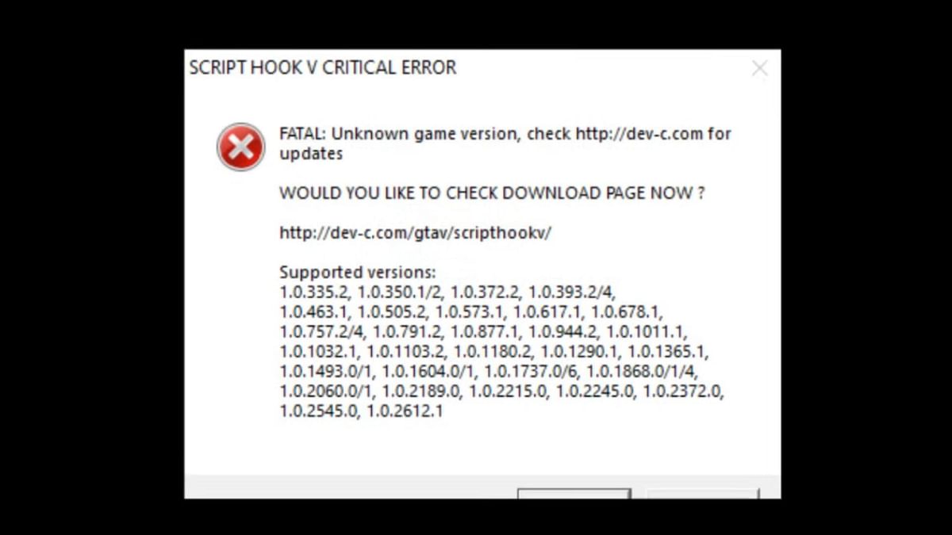
Task: Click the WOULD YOU LIKE TO CHECK question
Action: pyautogui.click(x=492, y=193)
